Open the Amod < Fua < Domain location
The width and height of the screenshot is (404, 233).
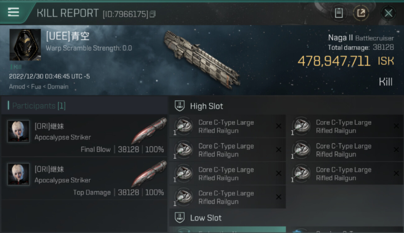[x=39, y=87]
